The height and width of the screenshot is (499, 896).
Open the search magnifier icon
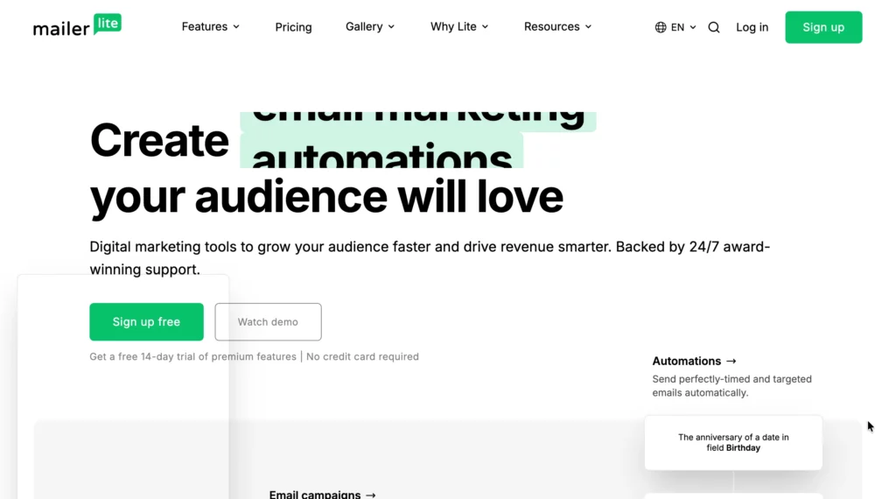pyautogui.click(x=714, y=27)
